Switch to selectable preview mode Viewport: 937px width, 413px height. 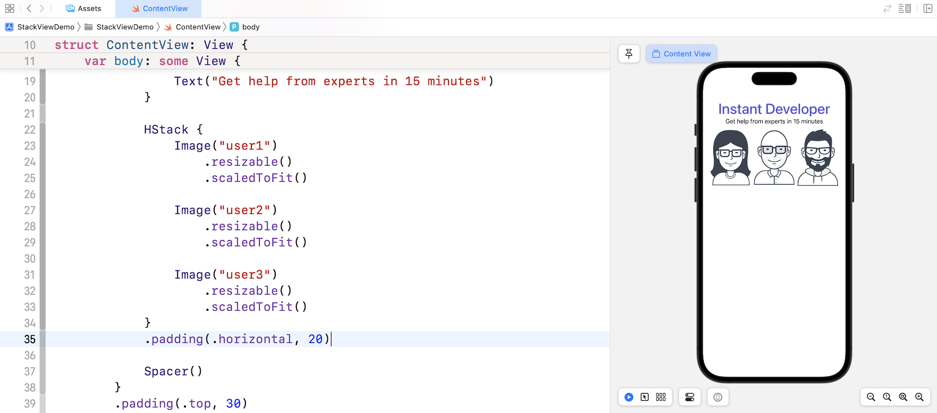pyautogui.click(x=645, y=397)
